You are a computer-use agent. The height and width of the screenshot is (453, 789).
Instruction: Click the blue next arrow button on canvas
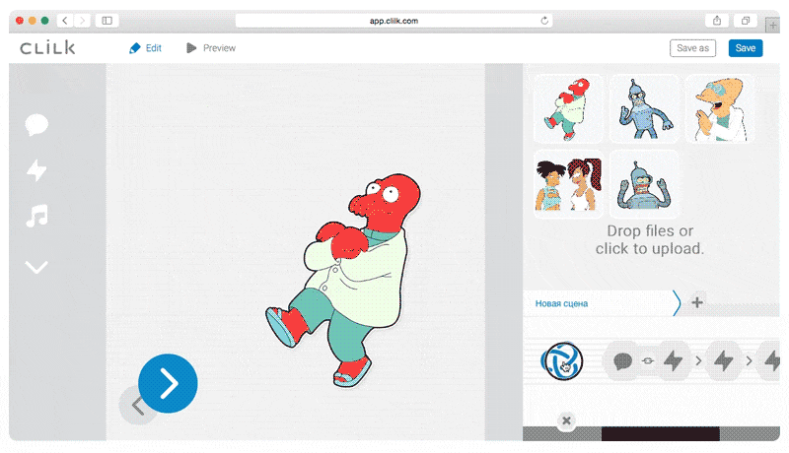[168, 384]
